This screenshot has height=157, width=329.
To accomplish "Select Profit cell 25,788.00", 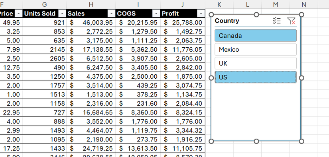I will [x=183, y=23].
